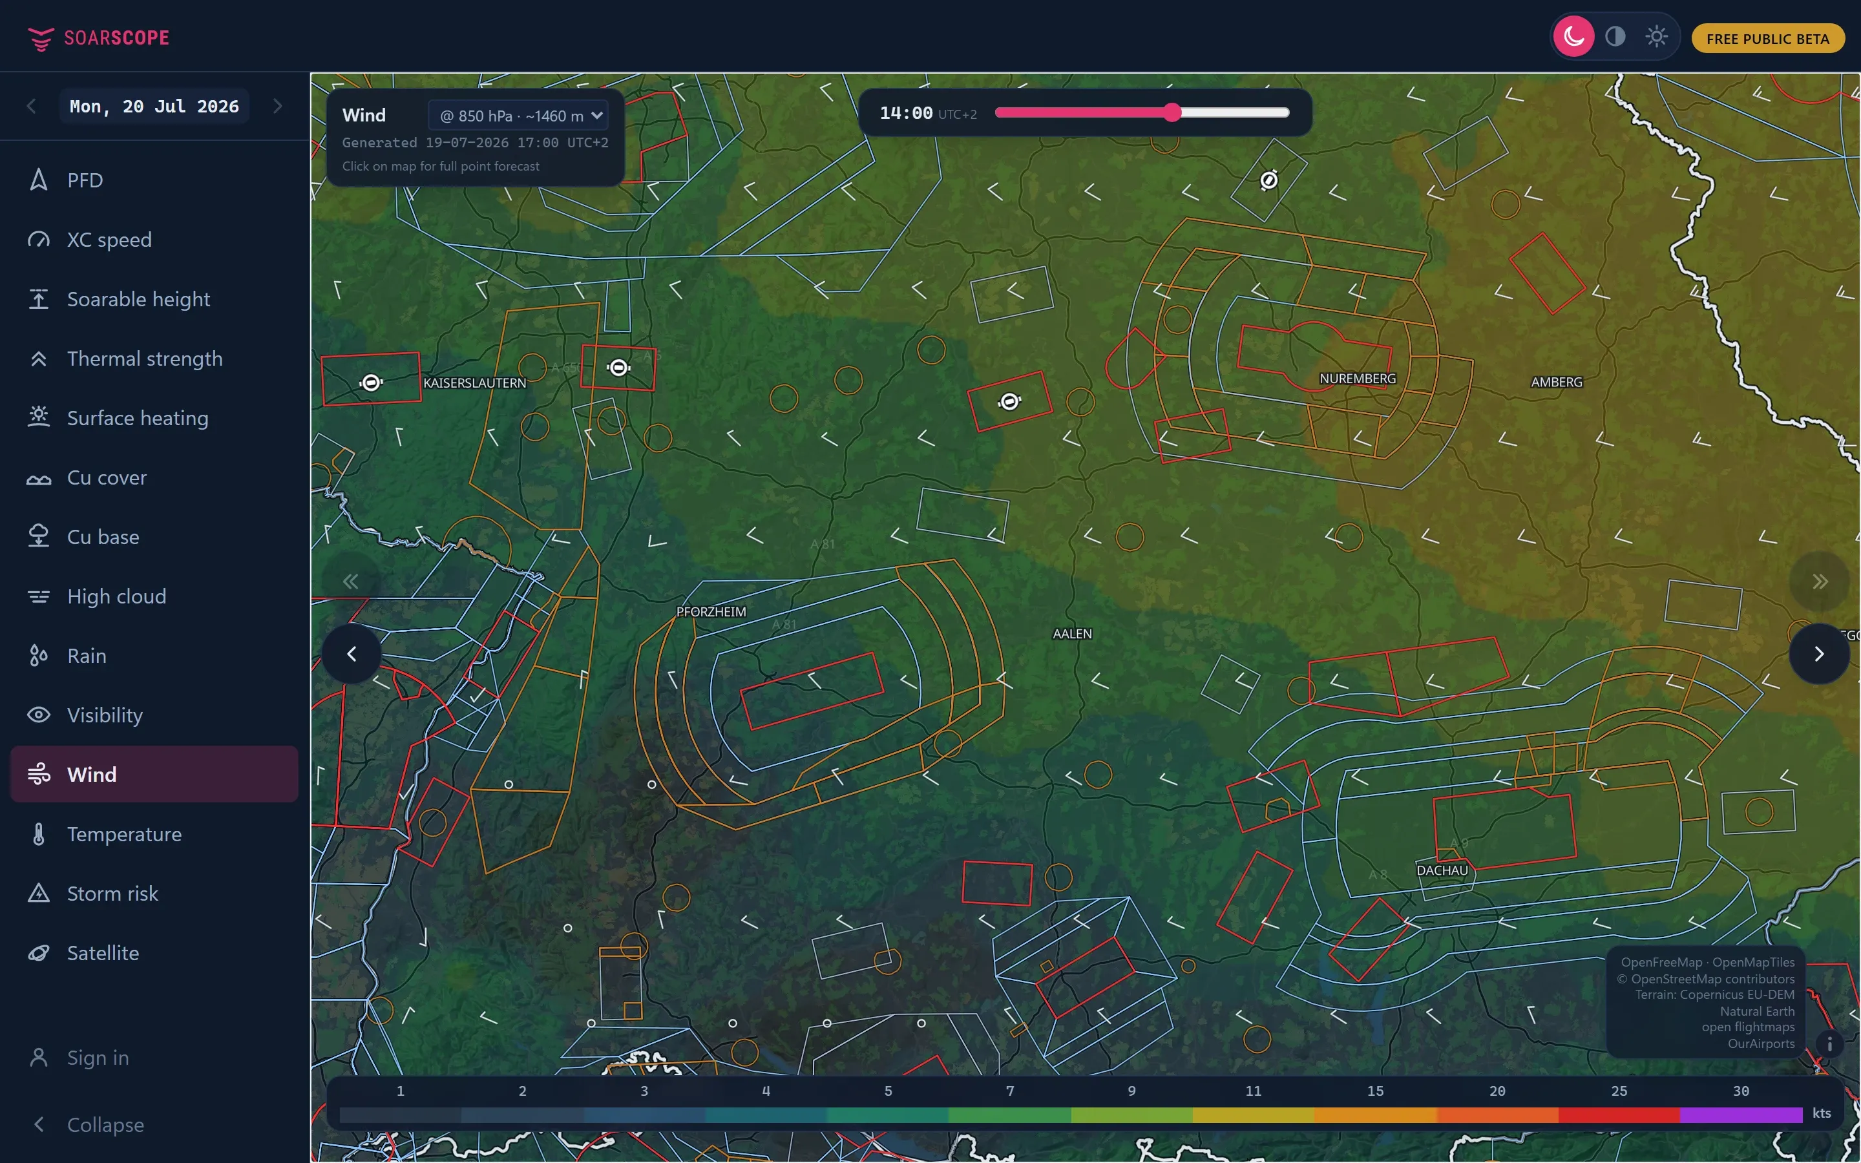Viewport: 1861px width, 1163px height.
Task: Jump back with double-left chevron
Action: (351, 581)
